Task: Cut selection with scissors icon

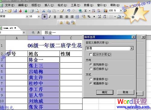Action: [44, 11]
